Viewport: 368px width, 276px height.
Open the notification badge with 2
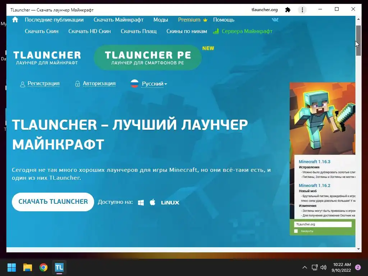(358, 267)
